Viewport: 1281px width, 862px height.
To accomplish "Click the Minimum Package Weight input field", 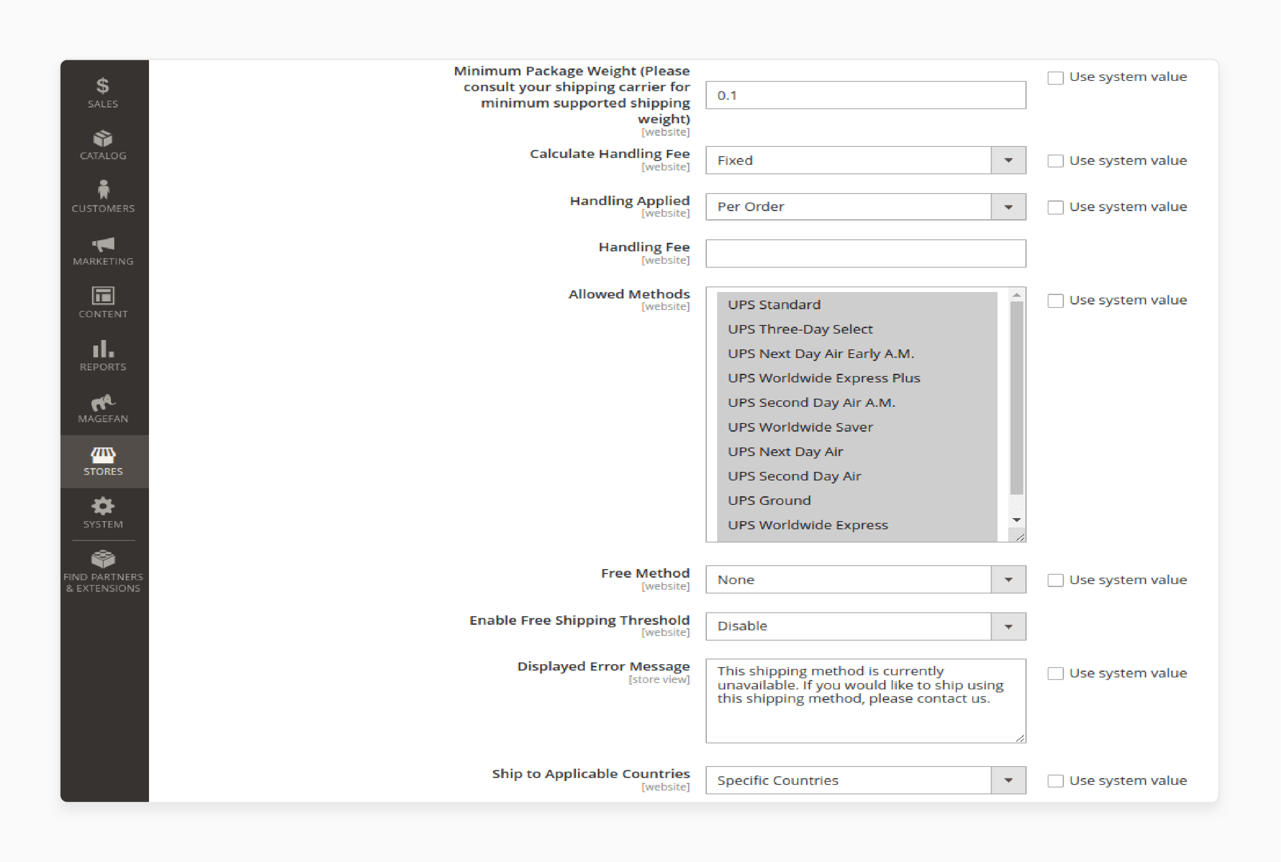I will pyautogui.click(x=866, y=95).
